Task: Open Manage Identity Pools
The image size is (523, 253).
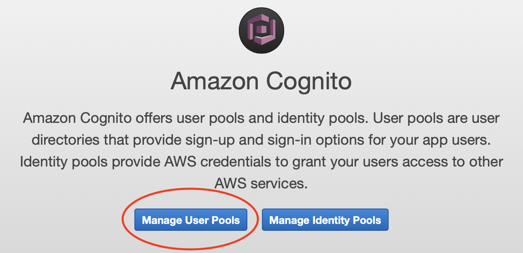Action: click(x=325, y=220)
